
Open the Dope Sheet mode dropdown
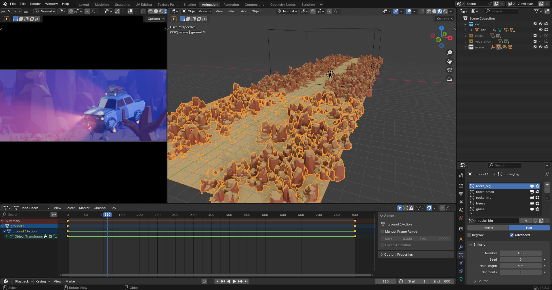pyautogui.click(x=32, y=208)
